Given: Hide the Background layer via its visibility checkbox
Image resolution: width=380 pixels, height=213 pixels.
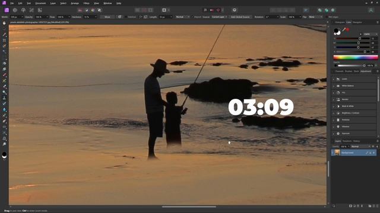Looking at the screenshot, I should (374, 153).
